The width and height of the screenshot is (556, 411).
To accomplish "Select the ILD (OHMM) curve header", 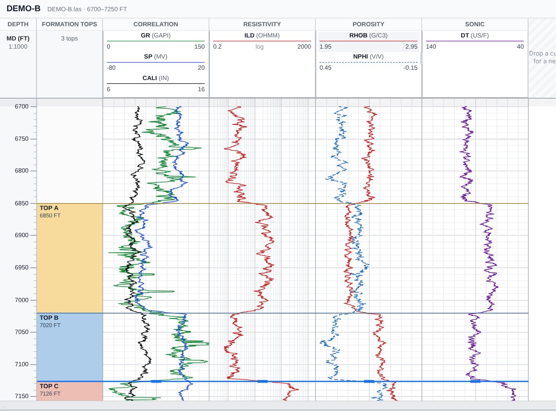I will click(x=262, y=41).
